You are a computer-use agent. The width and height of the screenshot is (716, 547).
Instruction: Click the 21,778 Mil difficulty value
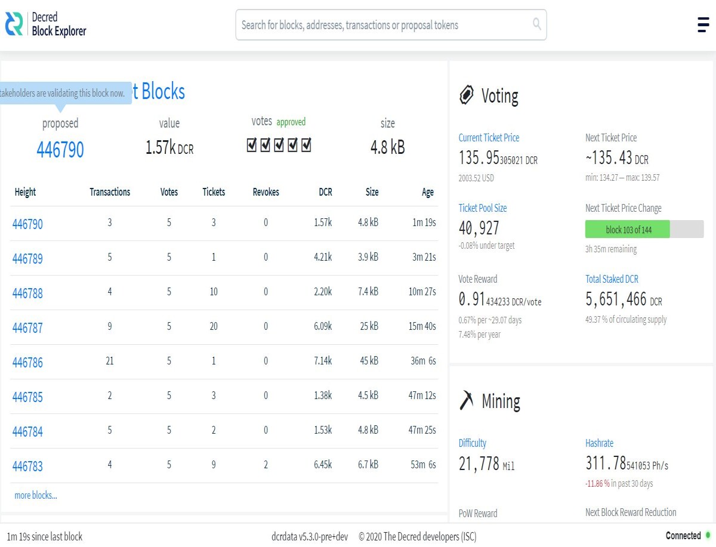click(487, 463)
